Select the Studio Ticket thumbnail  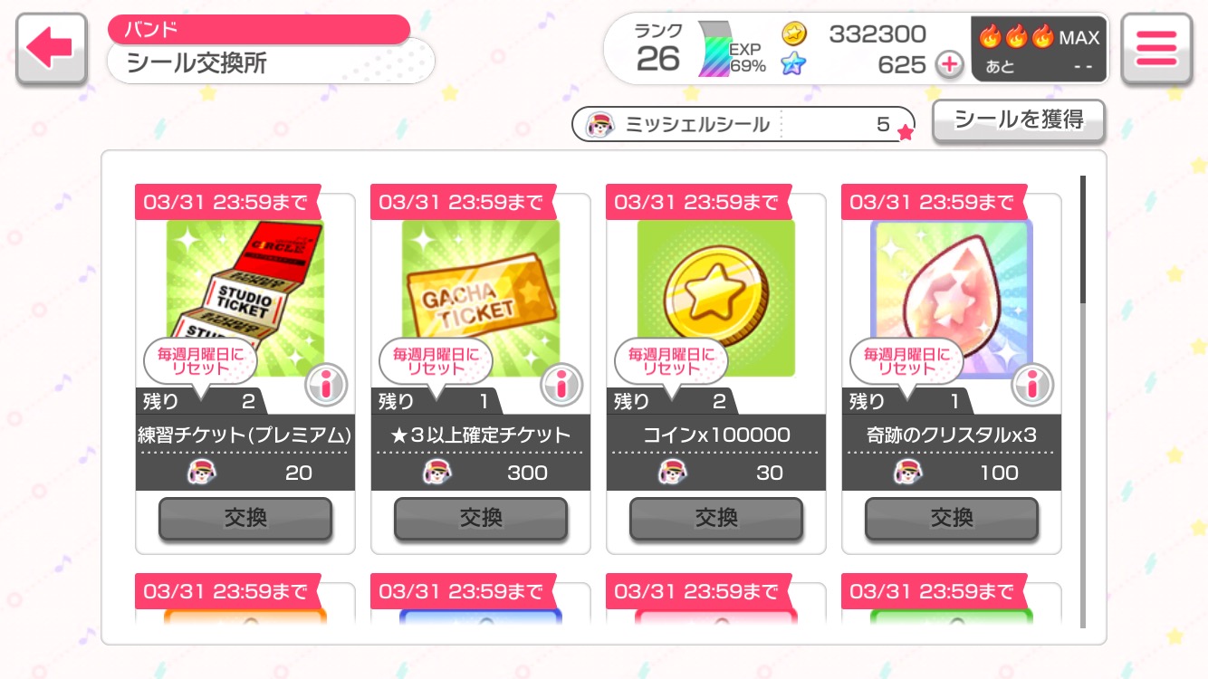pos(245,298)
